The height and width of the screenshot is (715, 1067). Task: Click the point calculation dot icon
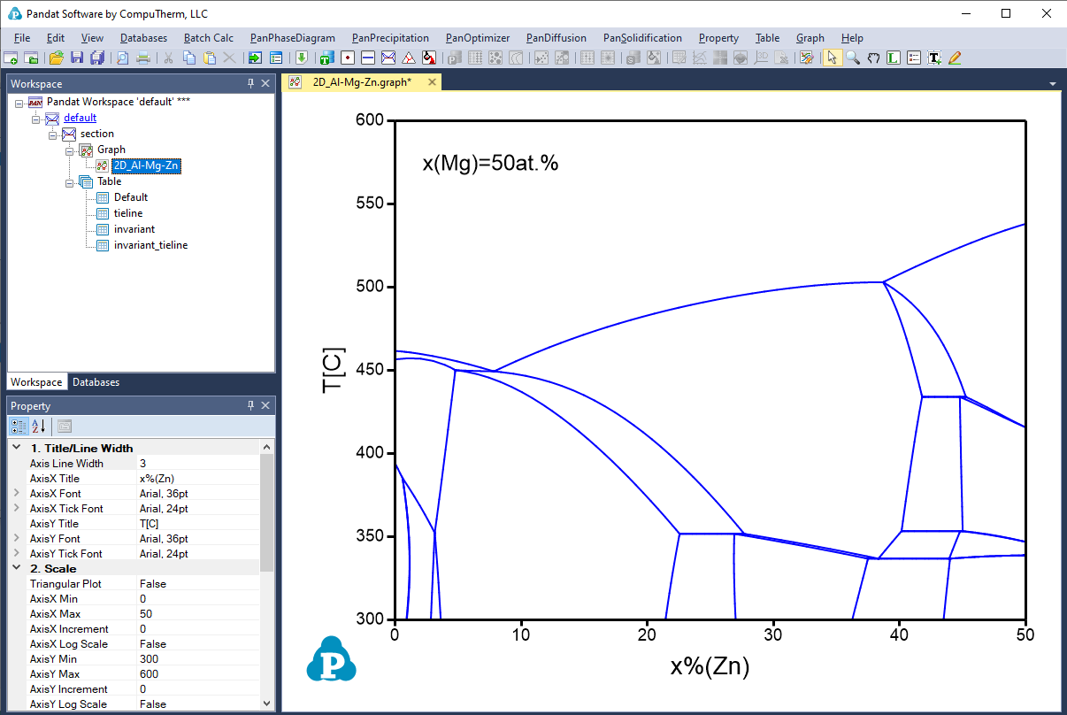[x=347, y=58]
